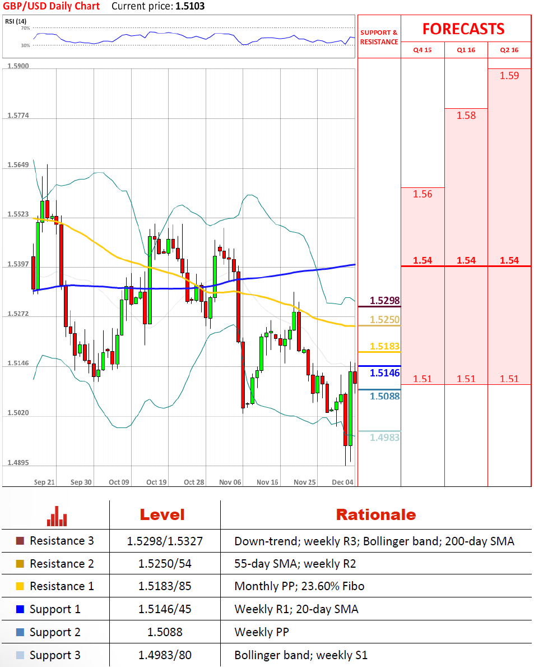Click the bold 1.54 value in Q1 16 column
Image resolution: width=534 pixels, height=667 pixels.
coord(466,260)
